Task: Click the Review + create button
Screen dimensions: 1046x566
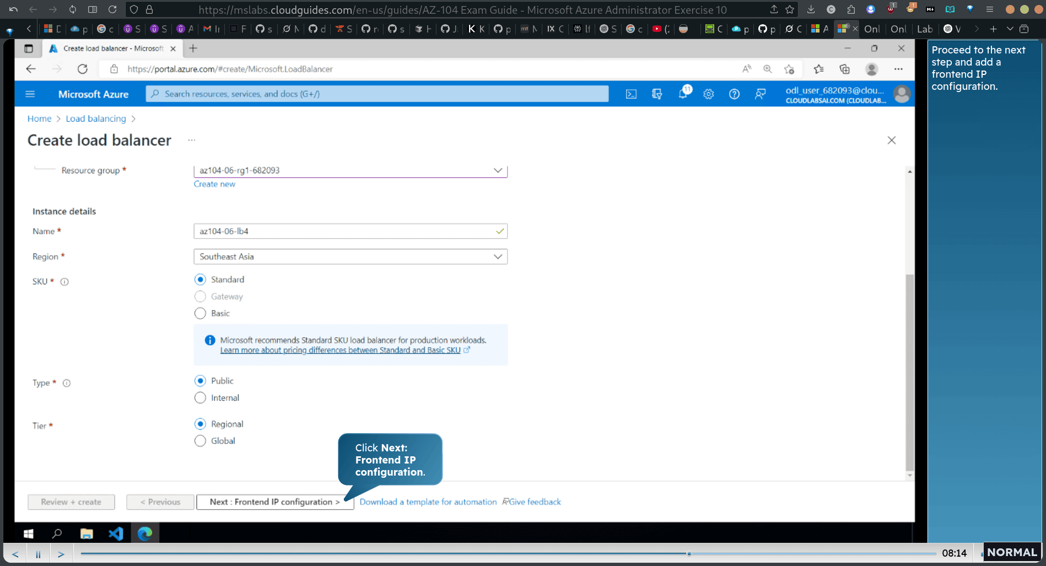Action: [x=71, y=502]
